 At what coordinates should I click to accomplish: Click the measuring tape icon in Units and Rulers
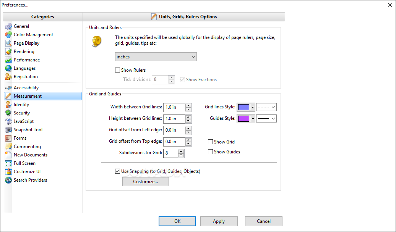[96, 41]
